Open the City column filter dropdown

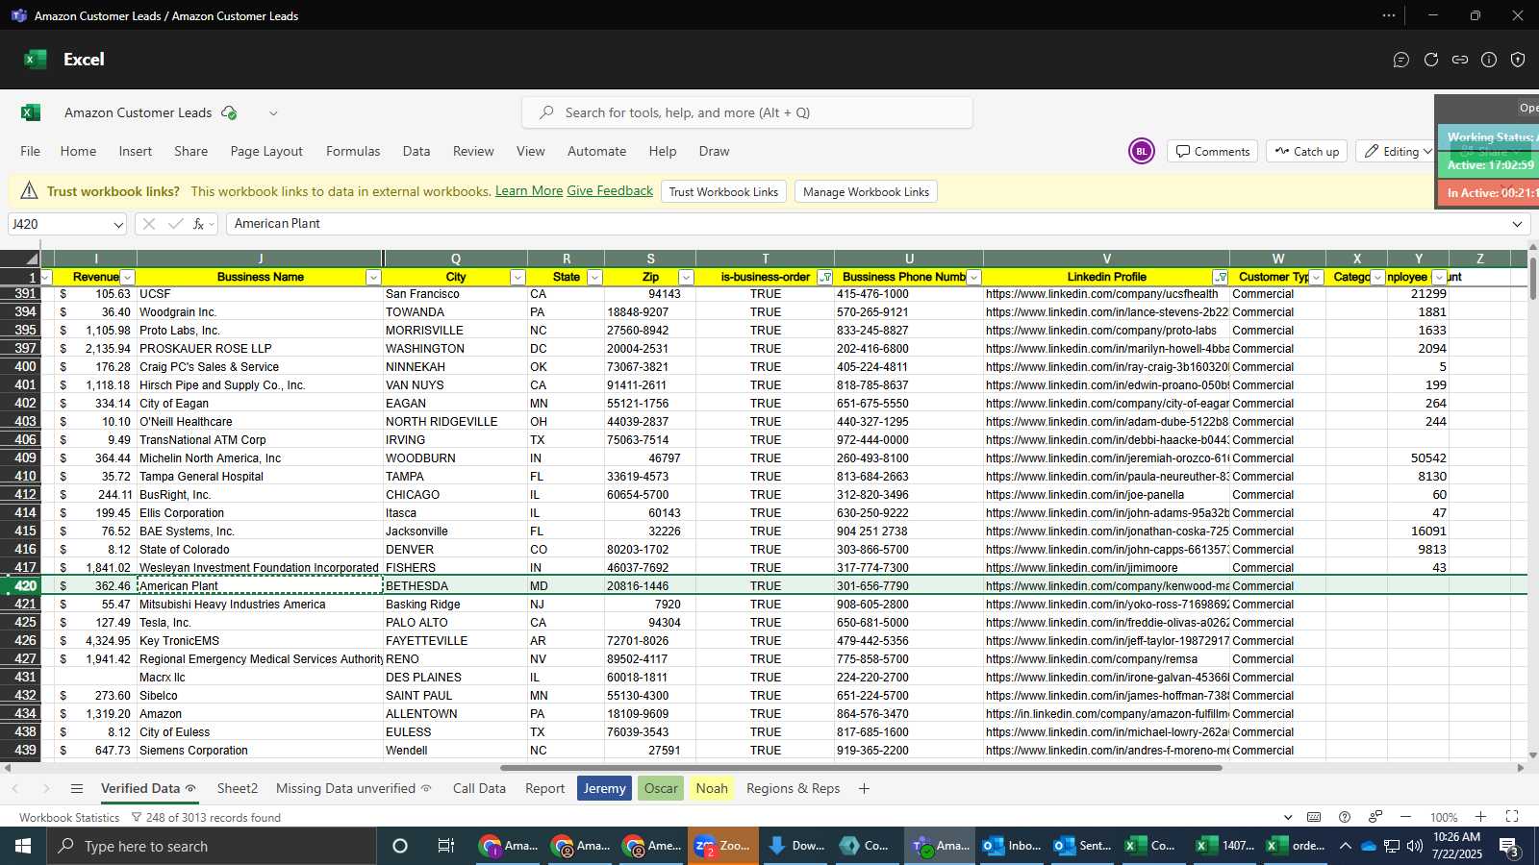coord(517,277)
